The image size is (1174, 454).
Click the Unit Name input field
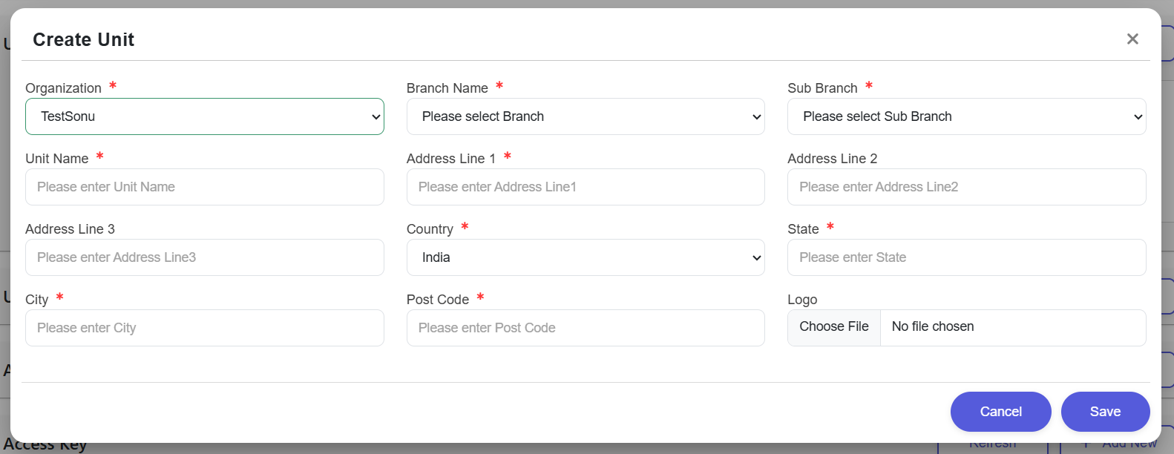tap(204, 187)
